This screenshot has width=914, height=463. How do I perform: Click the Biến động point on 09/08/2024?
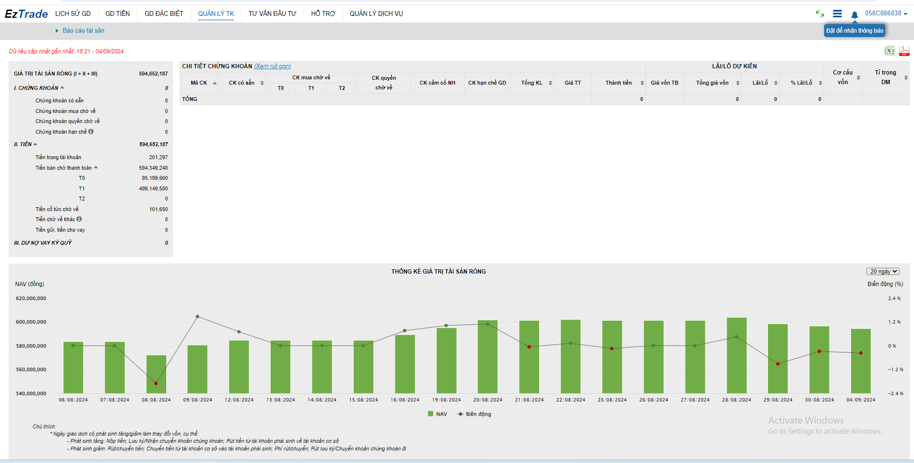click(198, 316)
